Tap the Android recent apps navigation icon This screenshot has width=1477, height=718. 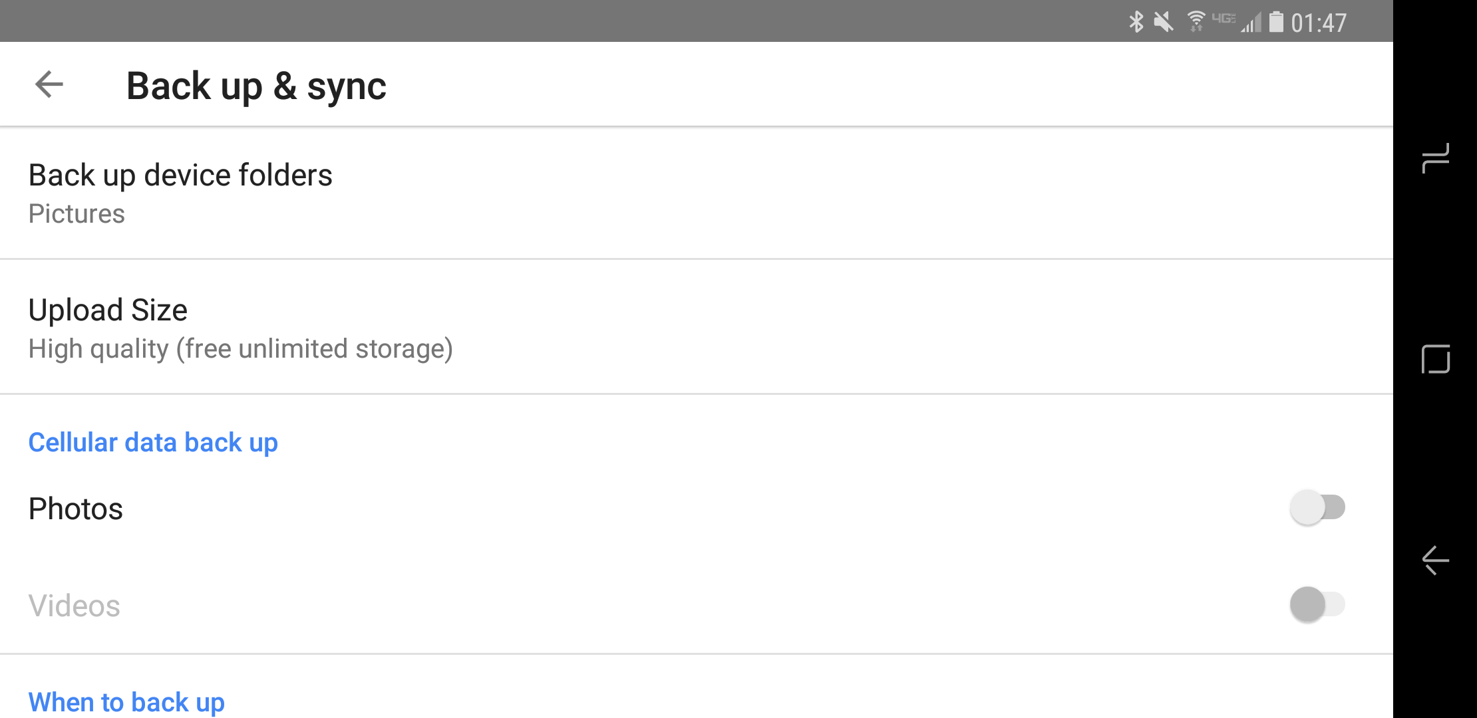[x=1435, y=158]
